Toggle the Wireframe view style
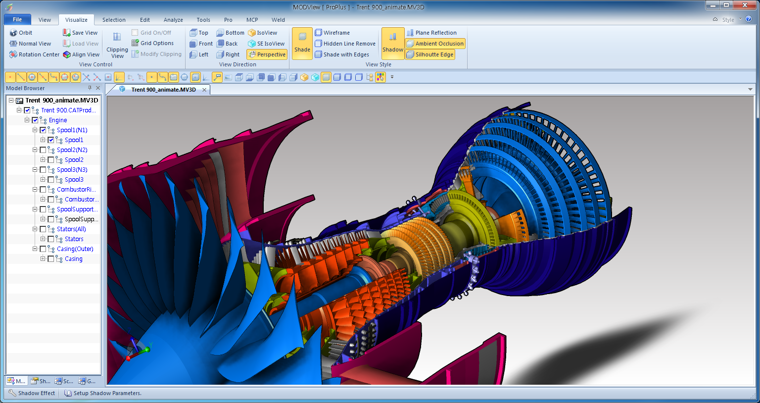The height and width of the screenshot is (403, 760). tap(332, 33)
